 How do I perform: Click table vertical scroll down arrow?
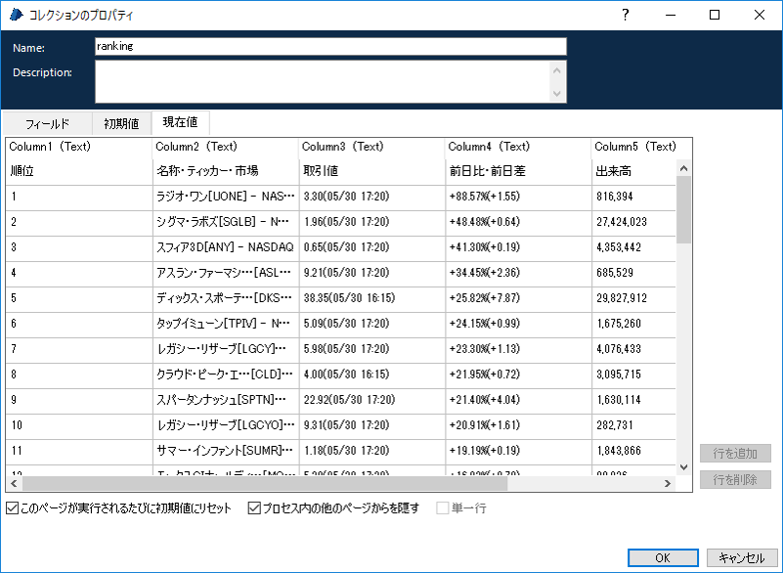tap(683, 467)
